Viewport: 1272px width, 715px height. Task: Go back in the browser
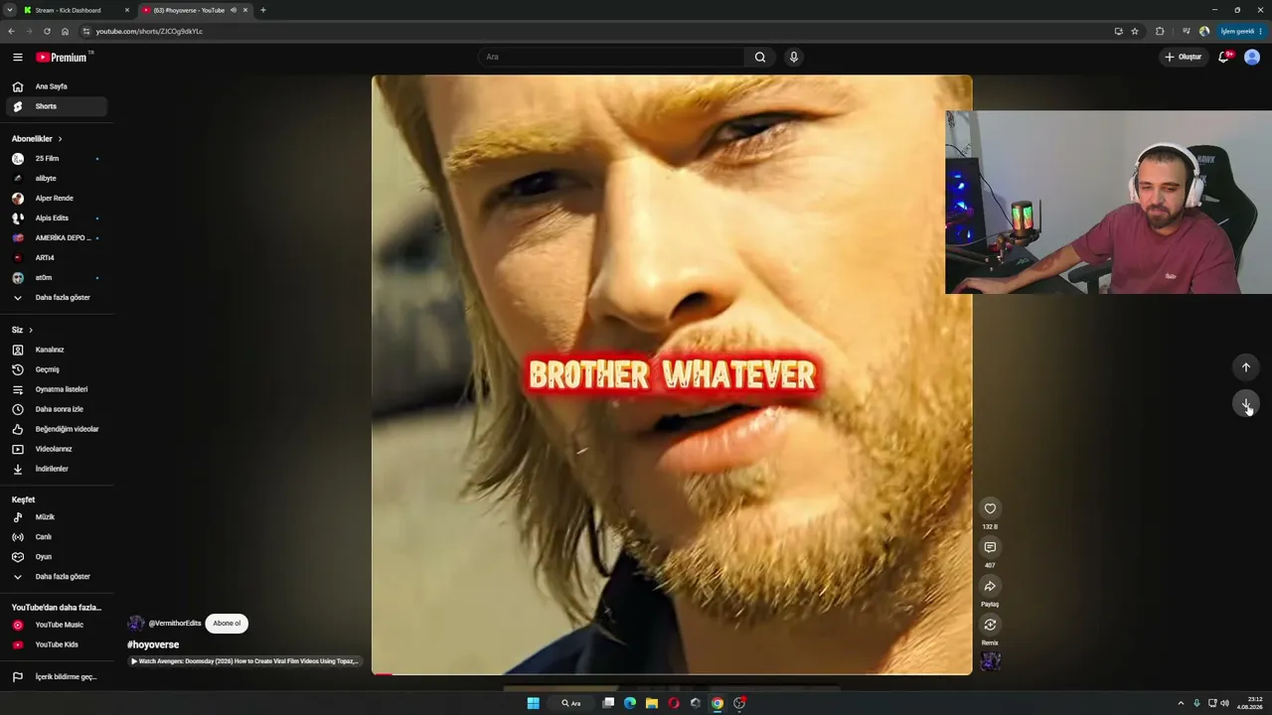click(11, 31)
